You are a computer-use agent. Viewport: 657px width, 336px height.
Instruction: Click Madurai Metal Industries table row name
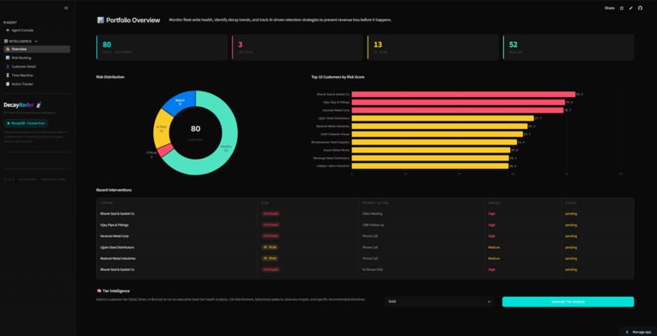pos(117,259)
